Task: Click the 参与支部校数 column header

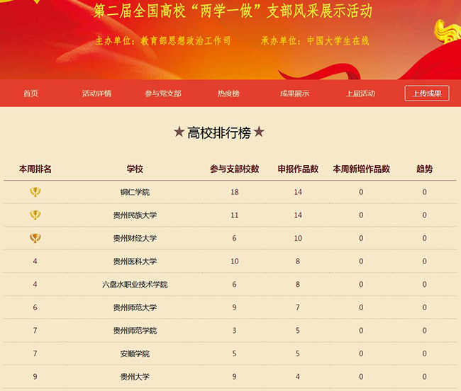Action: pos(235,169)
